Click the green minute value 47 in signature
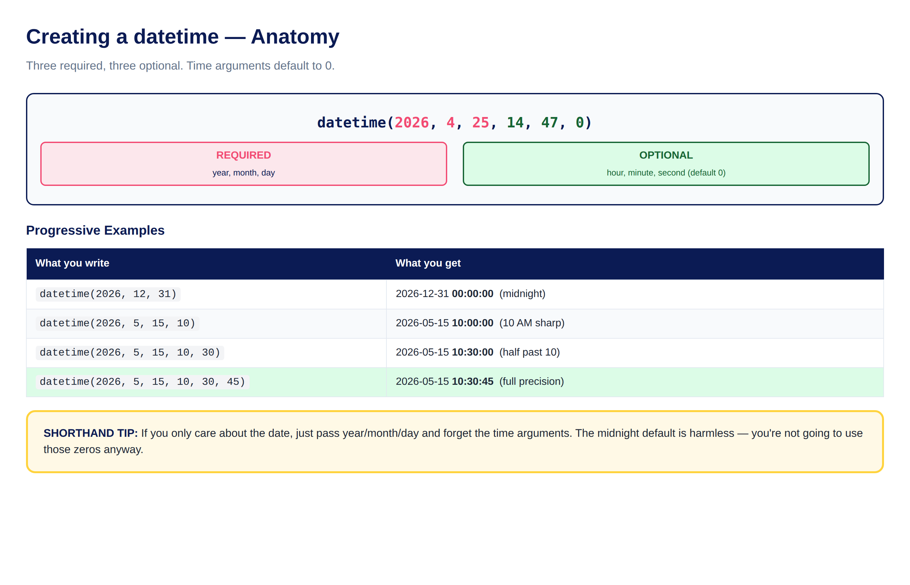The height and width of the screenshot is (585, 910). 550,123
